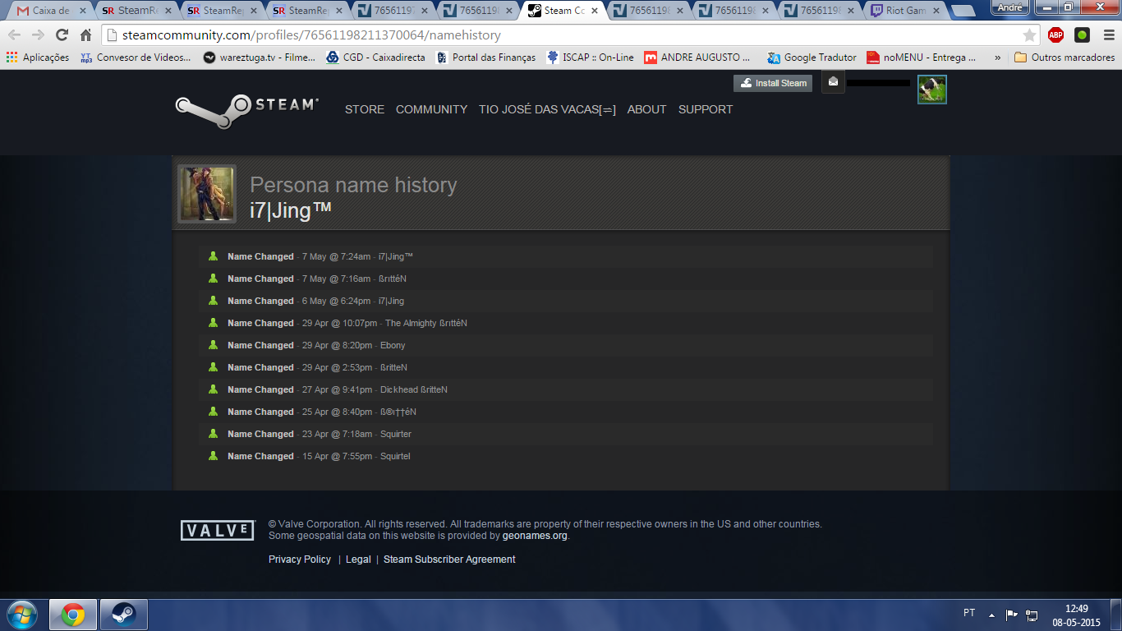Open the envelope notifications icon
This screenshot has width=1122, height=631.
coord(833,82)
